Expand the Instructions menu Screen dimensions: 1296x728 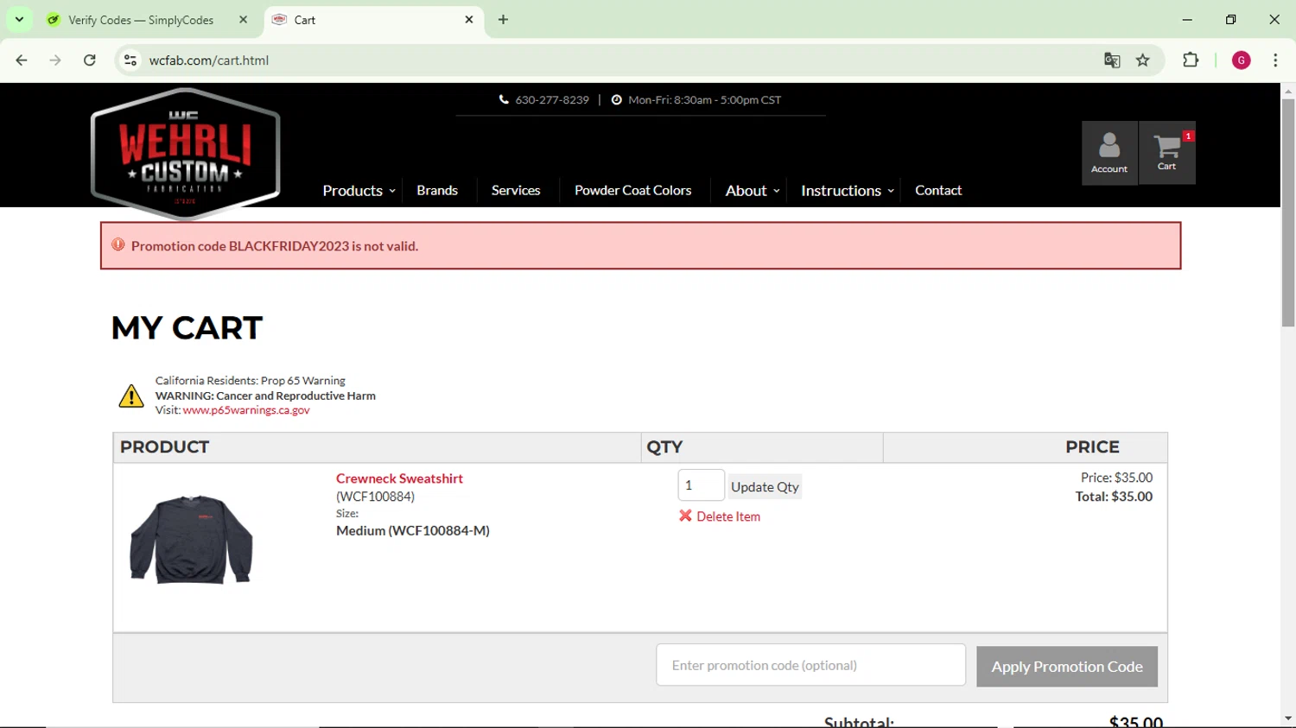847,191
